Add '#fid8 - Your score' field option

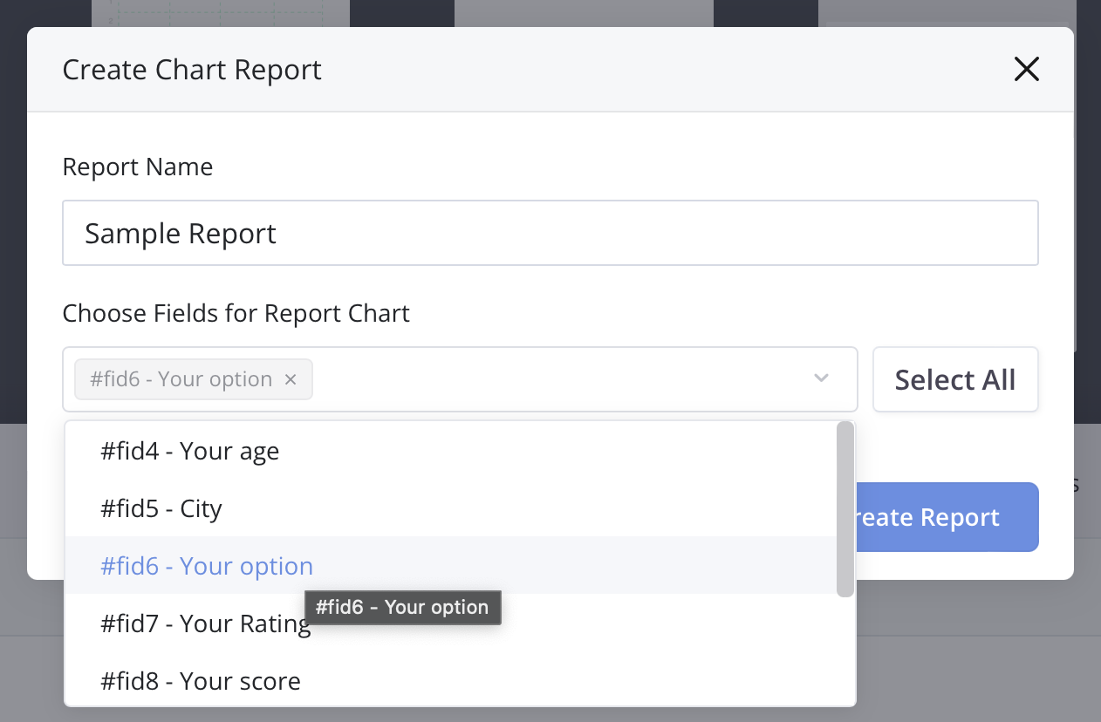click(201, 681)
